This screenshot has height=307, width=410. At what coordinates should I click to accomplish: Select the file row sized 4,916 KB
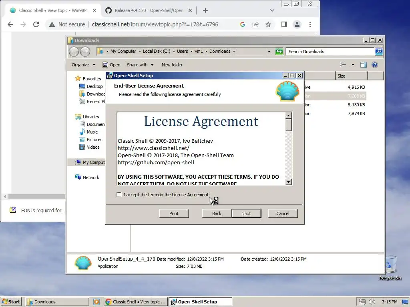pyautogui.click(x=335, y=87)
